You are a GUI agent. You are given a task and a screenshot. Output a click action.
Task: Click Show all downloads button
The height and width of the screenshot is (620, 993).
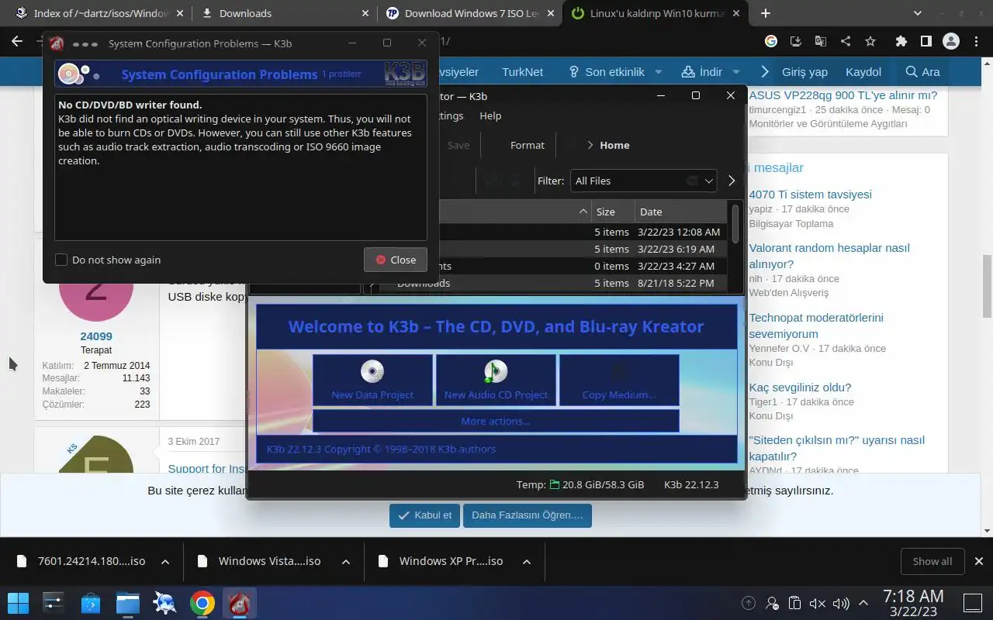click(932, 561)
